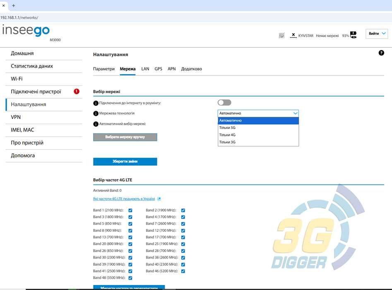The width and height of the screenshot is (392, 290).
Task: Click info icon beside network technology label
Action: [96, 114]
